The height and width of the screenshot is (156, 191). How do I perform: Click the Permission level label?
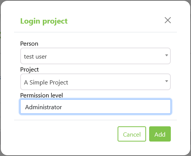point(41,95)
